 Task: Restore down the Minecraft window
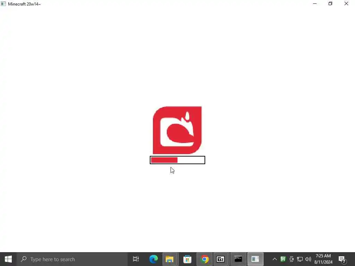click(x=330, y=3)
